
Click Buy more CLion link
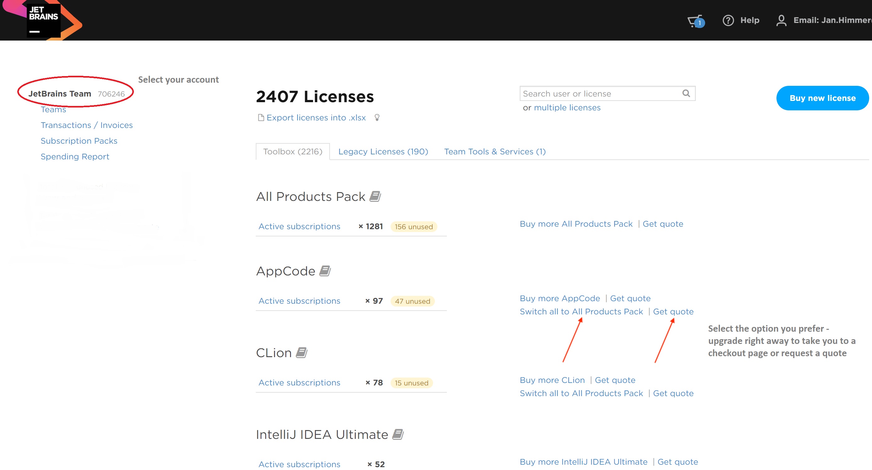552,380
